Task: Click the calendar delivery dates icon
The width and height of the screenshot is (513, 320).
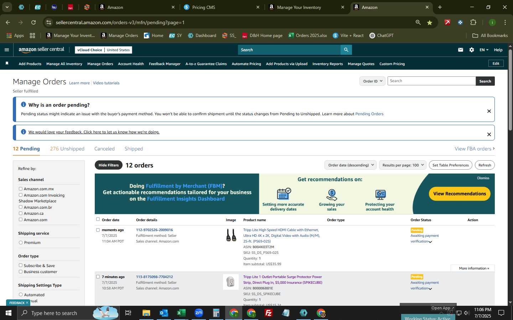Action: coord(284,194)
